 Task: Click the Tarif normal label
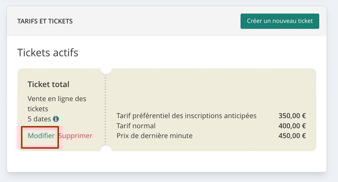point(136,126)
